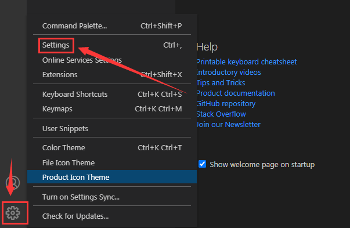Screen dimensions: 350x228
Task: Open Printable keyboard cheatsheet link
Action: point(247,62)
